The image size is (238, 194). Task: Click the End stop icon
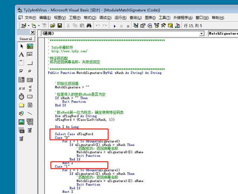(128, 26)
